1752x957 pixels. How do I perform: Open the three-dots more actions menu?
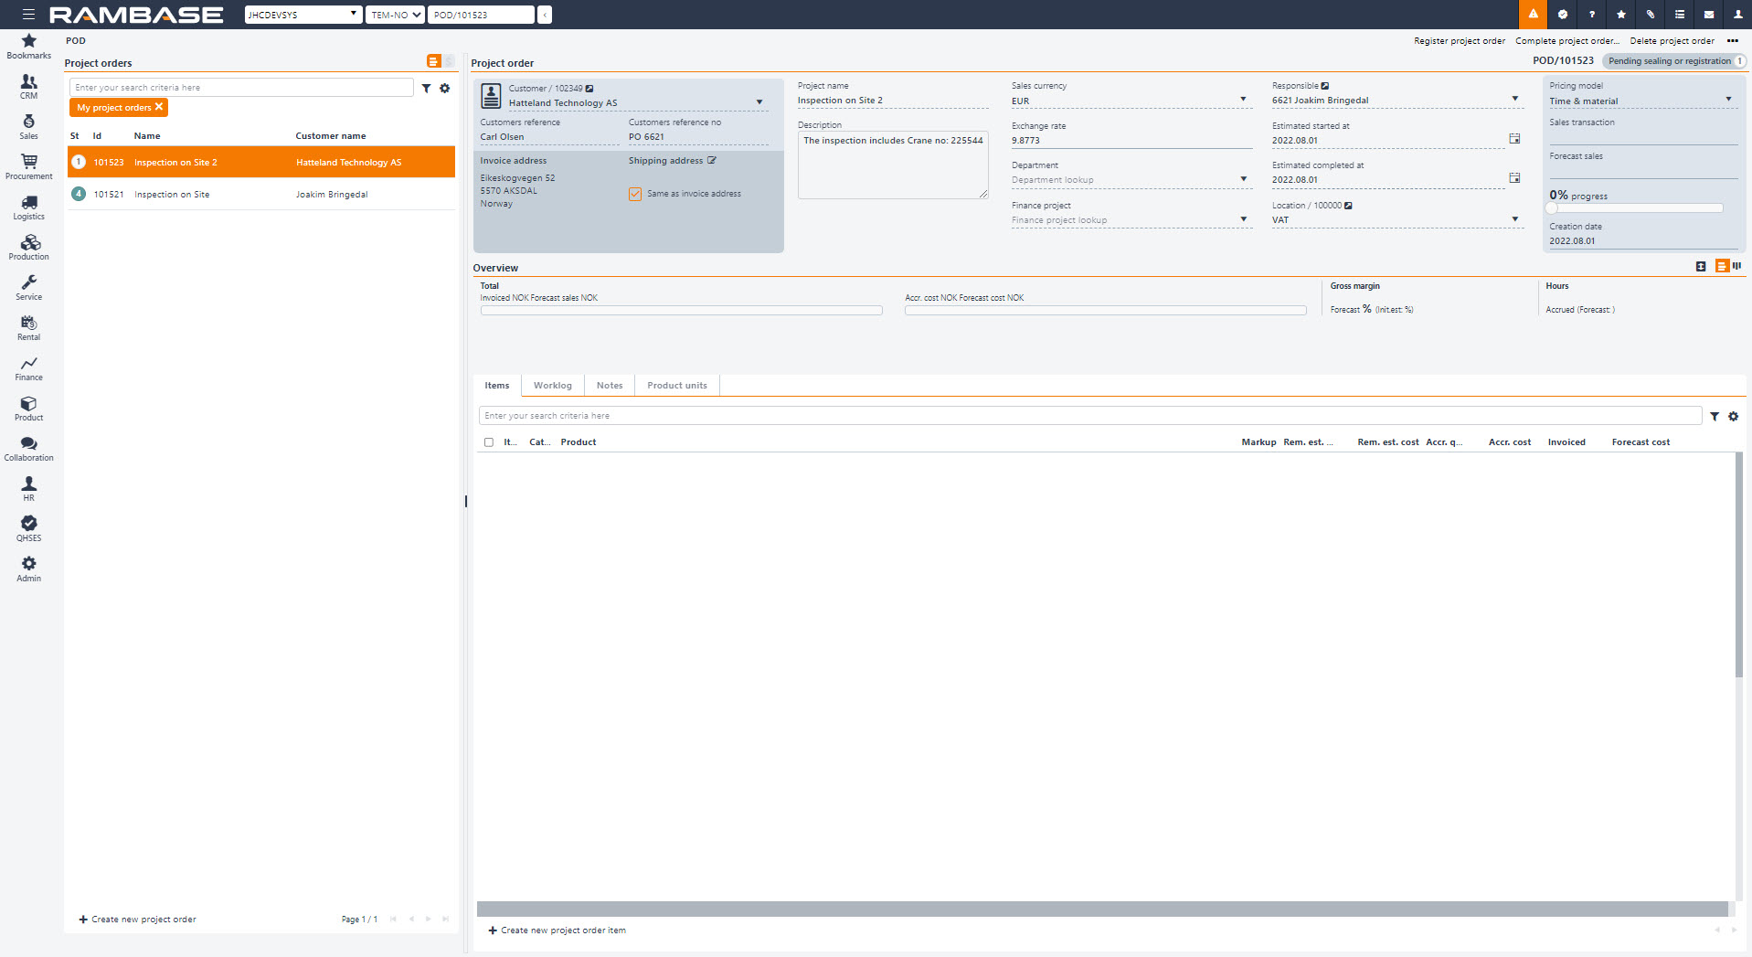point(1733,41)
